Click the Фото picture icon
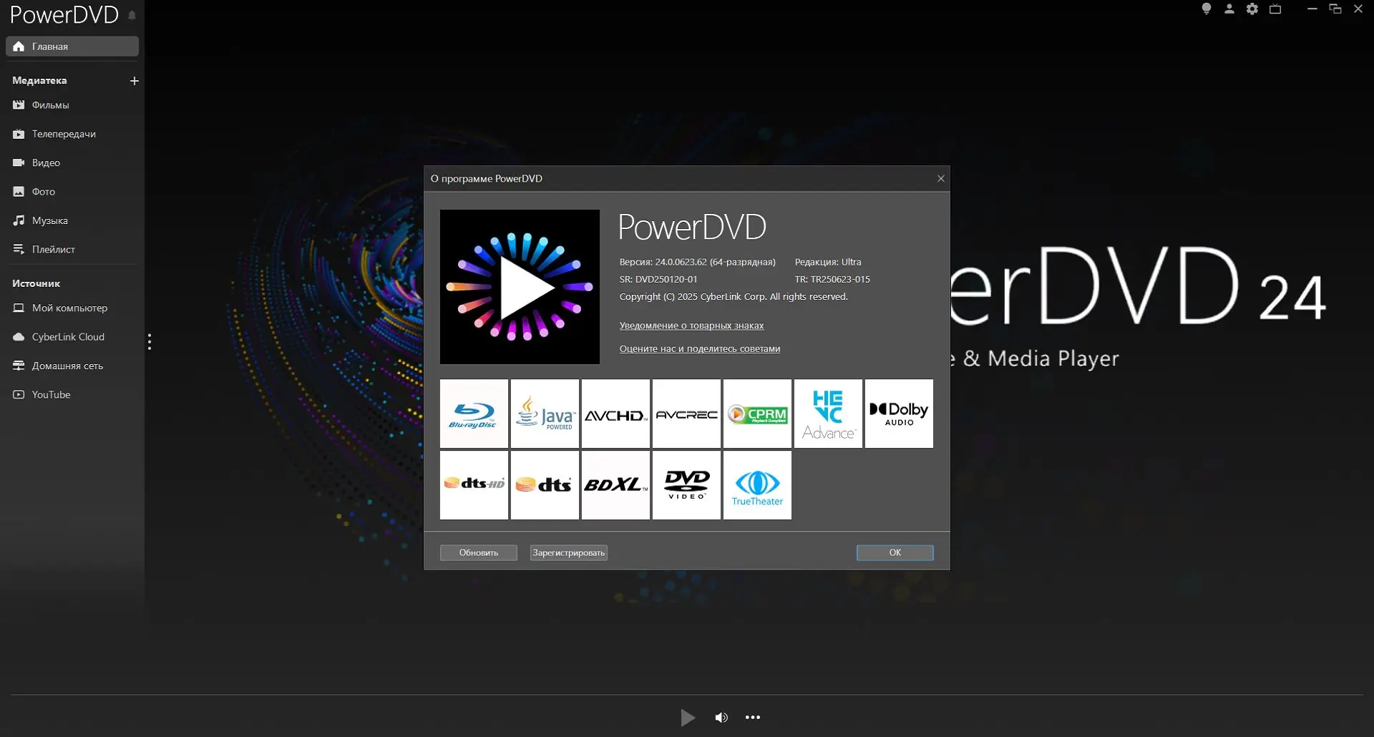Screen dimensions: 1374x737 click(19, 192)
